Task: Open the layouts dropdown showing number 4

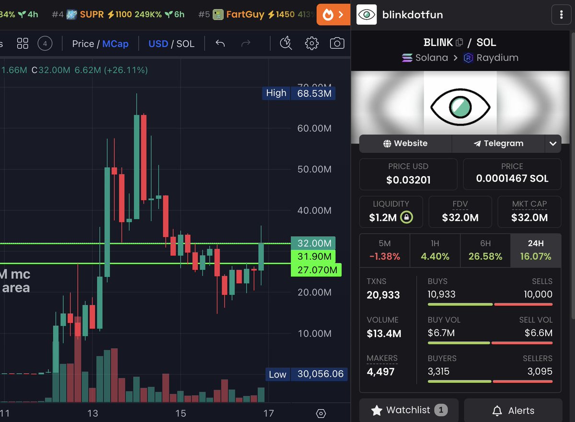Action: (45, 43)
